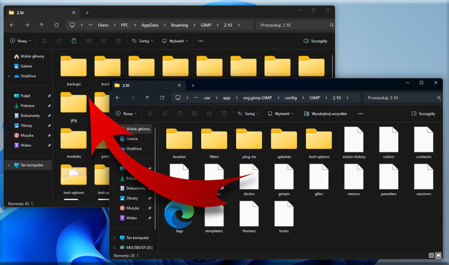This screenshot has height=265, width=449.
Task: Click PC icon in front window address bar
Action: 178,98
